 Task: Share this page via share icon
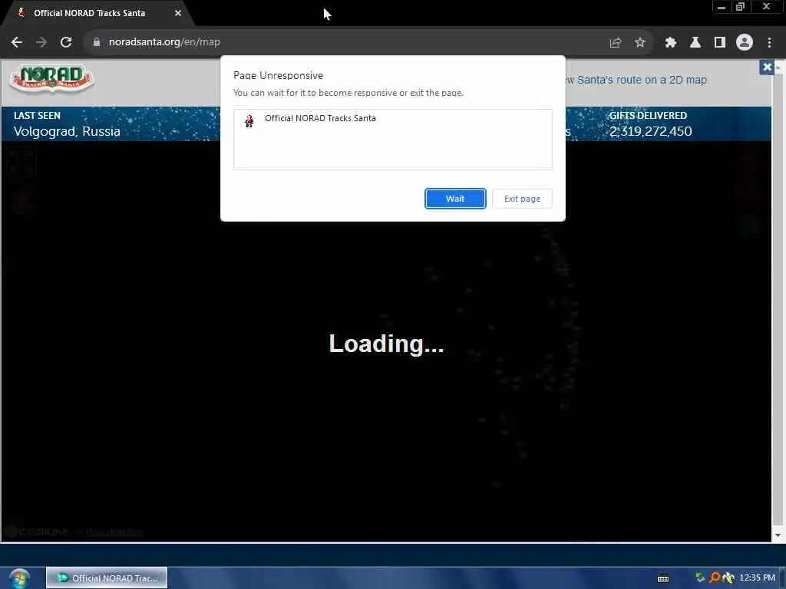(615, 43)
